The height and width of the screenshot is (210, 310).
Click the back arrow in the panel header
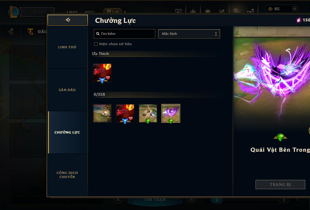pos(68,20)
